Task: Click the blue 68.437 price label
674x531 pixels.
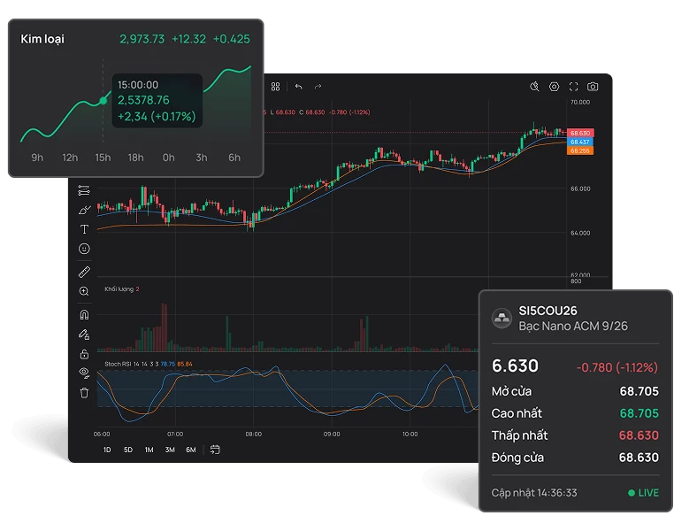Action: (580, 142)
